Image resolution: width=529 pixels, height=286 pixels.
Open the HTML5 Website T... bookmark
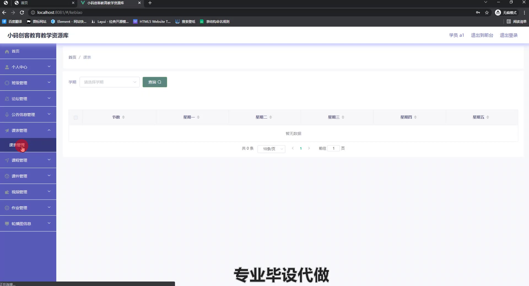coord(152,21)
